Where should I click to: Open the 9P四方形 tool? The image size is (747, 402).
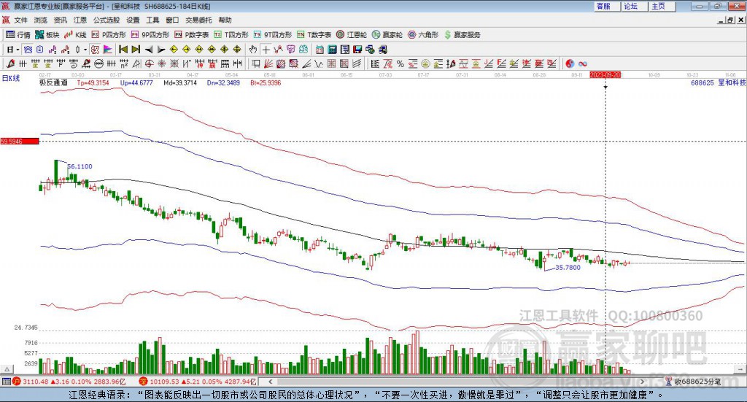click(150, 35)
